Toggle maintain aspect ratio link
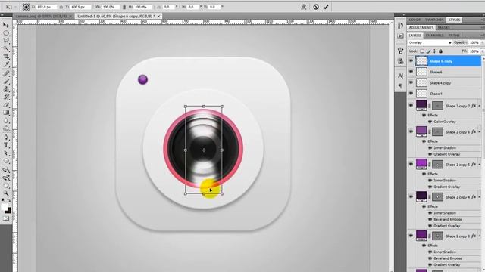The width and height of the screenshot is (485, 272). point(124,7)
